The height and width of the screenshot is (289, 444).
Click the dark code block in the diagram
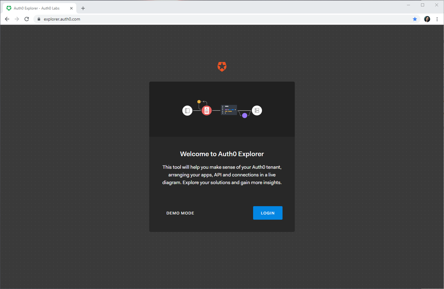pyautogui.click(x=229, y=110)
